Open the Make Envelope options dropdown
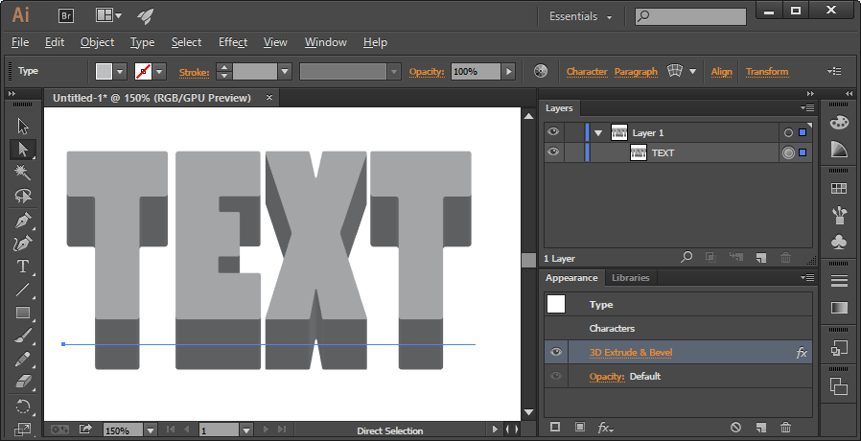The height and width of the screenshot is (441, 861). (x=692, y=71)
